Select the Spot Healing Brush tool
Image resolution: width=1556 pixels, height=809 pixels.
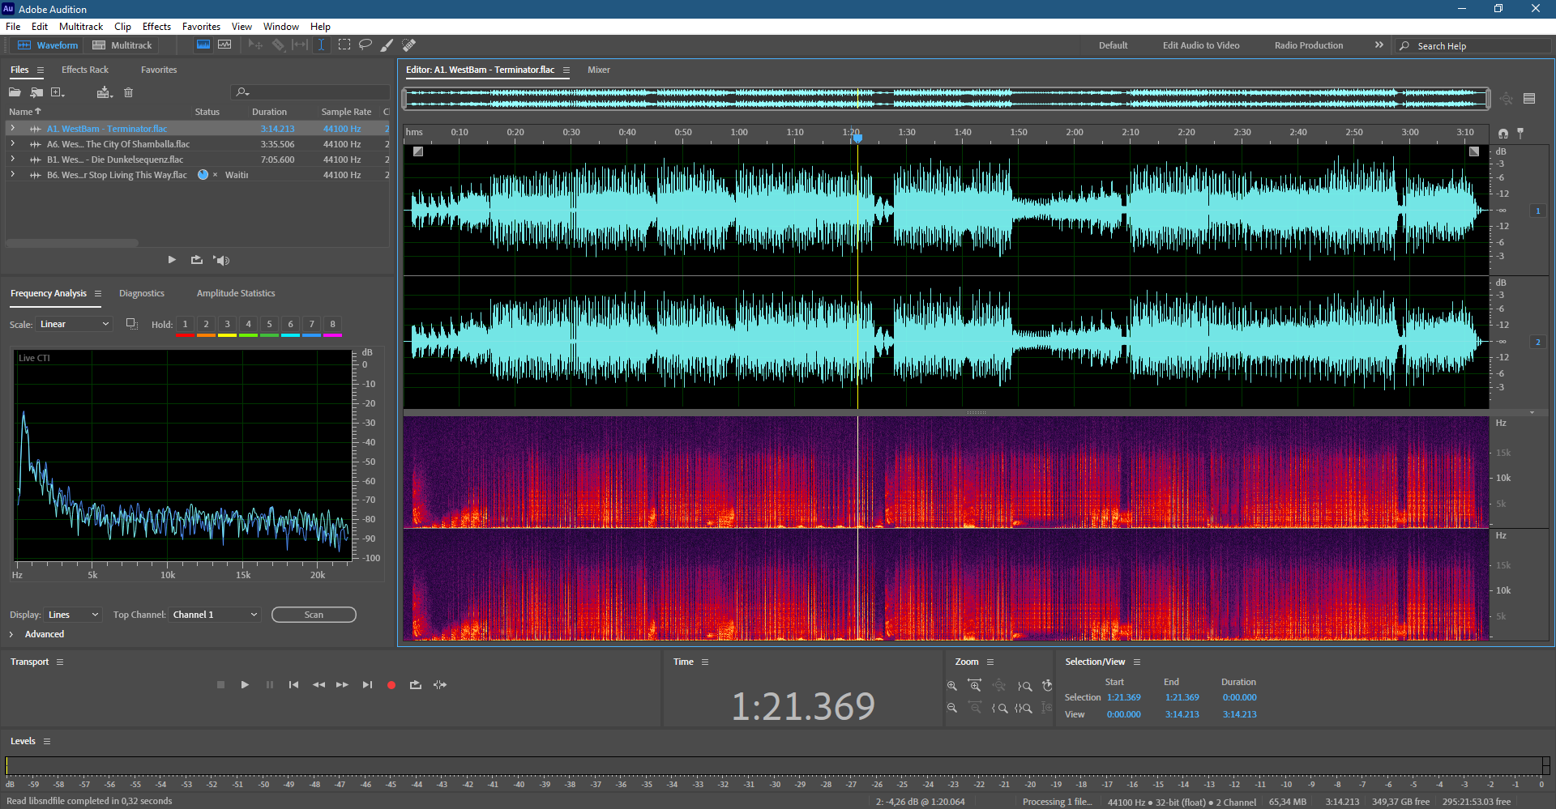[409, 45]
